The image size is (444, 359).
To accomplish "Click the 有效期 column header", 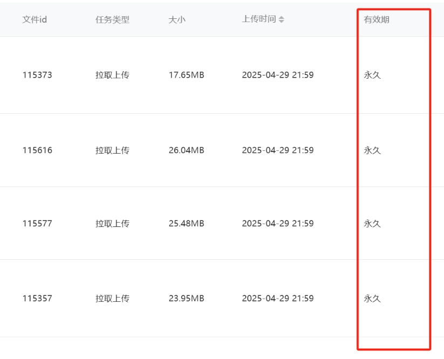I will (377, 19).
